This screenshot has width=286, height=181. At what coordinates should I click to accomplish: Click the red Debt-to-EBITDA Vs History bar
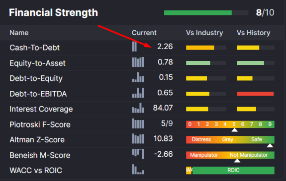coord(255,94)
